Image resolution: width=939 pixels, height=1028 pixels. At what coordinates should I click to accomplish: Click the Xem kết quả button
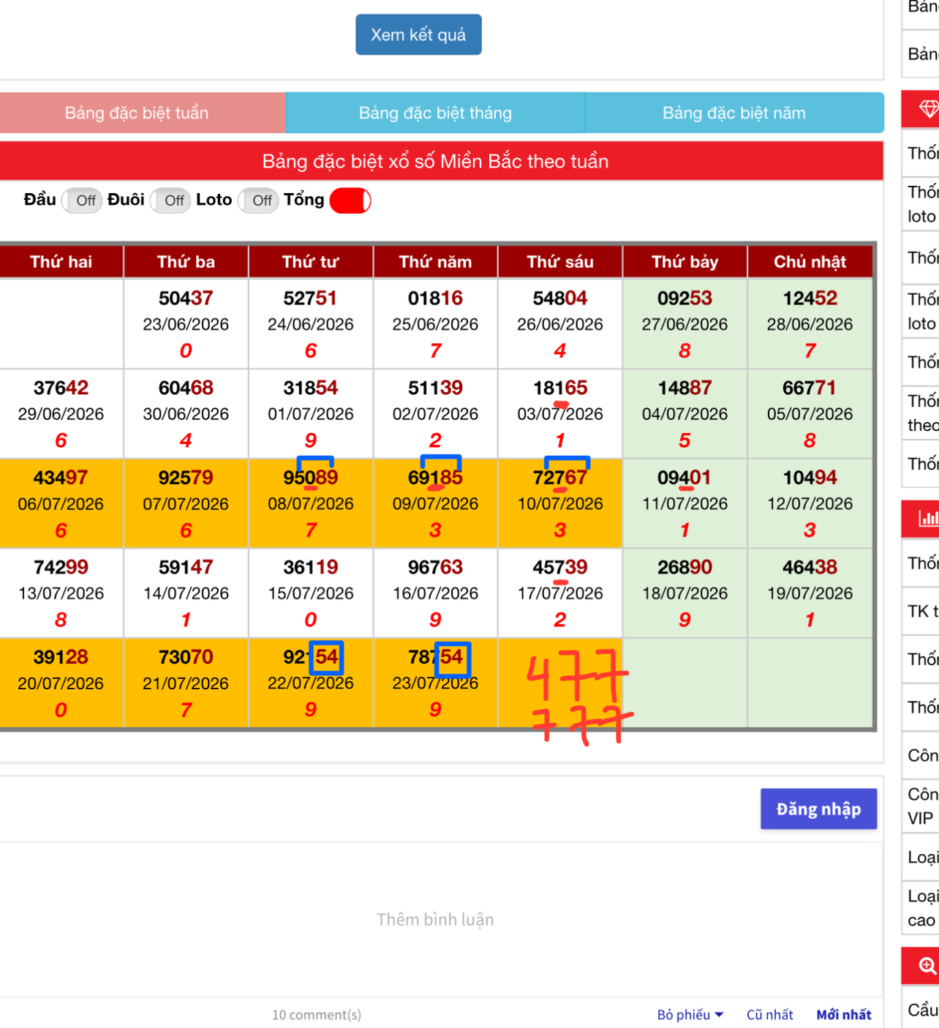(418, 34)
